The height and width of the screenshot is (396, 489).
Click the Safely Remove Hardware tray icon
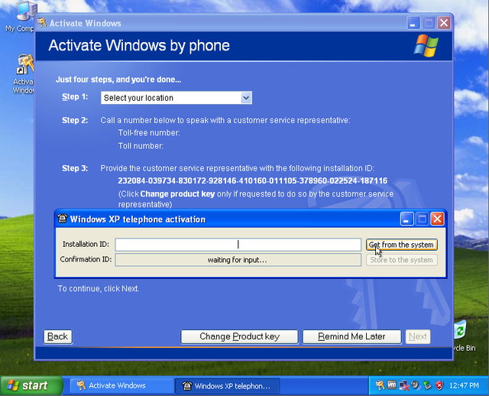427,386
